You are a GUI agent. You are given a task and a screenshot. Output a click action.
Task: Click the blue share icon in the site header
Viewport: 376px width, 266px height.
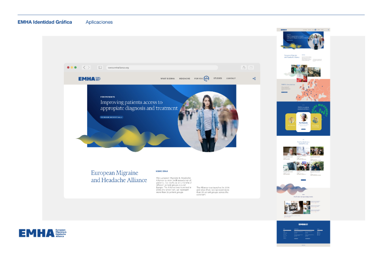coord(254,78)
